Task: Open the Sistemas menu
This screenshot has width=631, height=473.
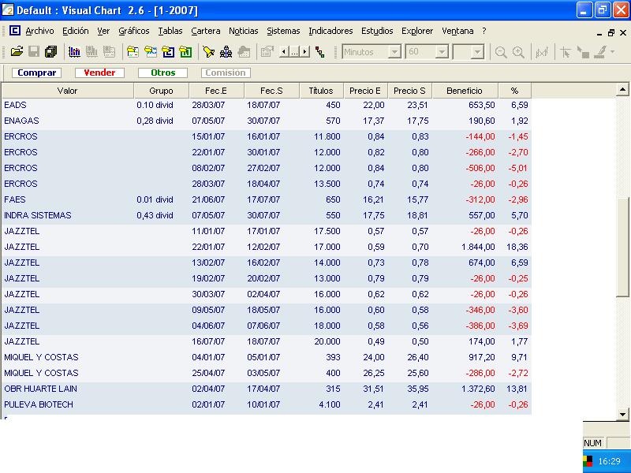Action: click(283, 31)
